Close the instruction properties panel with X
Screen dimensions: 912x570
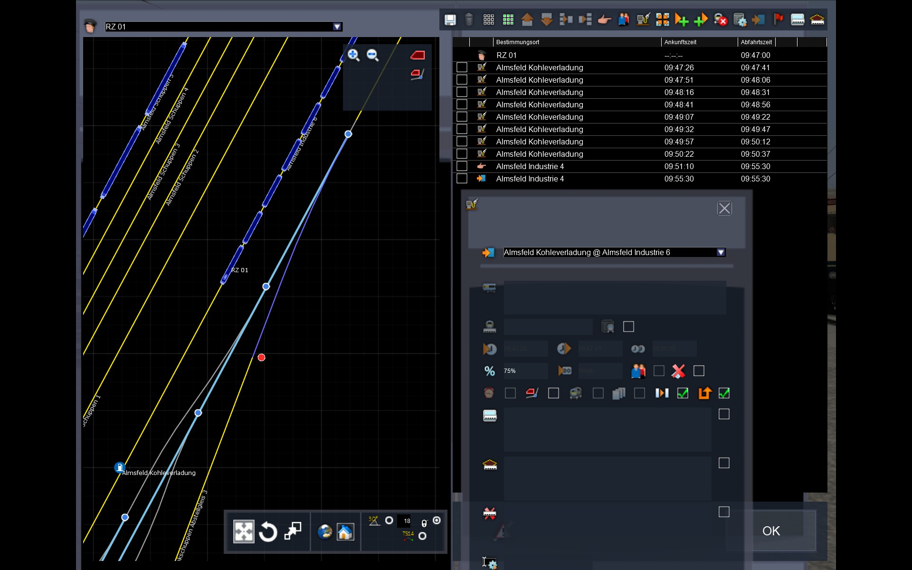724,209
